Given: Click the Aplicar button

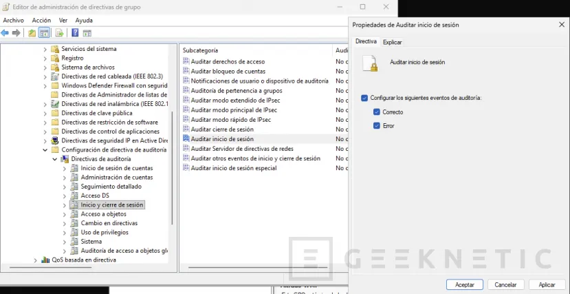Looking at the screenshot, I should 547,285.
